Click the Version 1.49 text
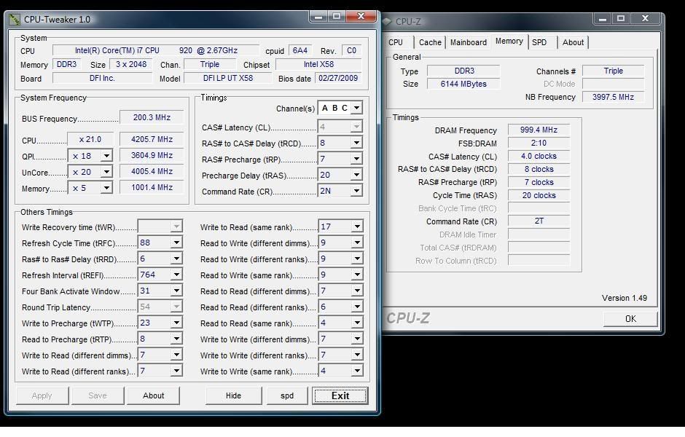 click(x=625, y=298)
